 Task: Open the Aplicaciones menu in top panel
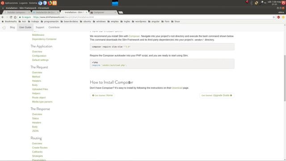tap(11, 3)
